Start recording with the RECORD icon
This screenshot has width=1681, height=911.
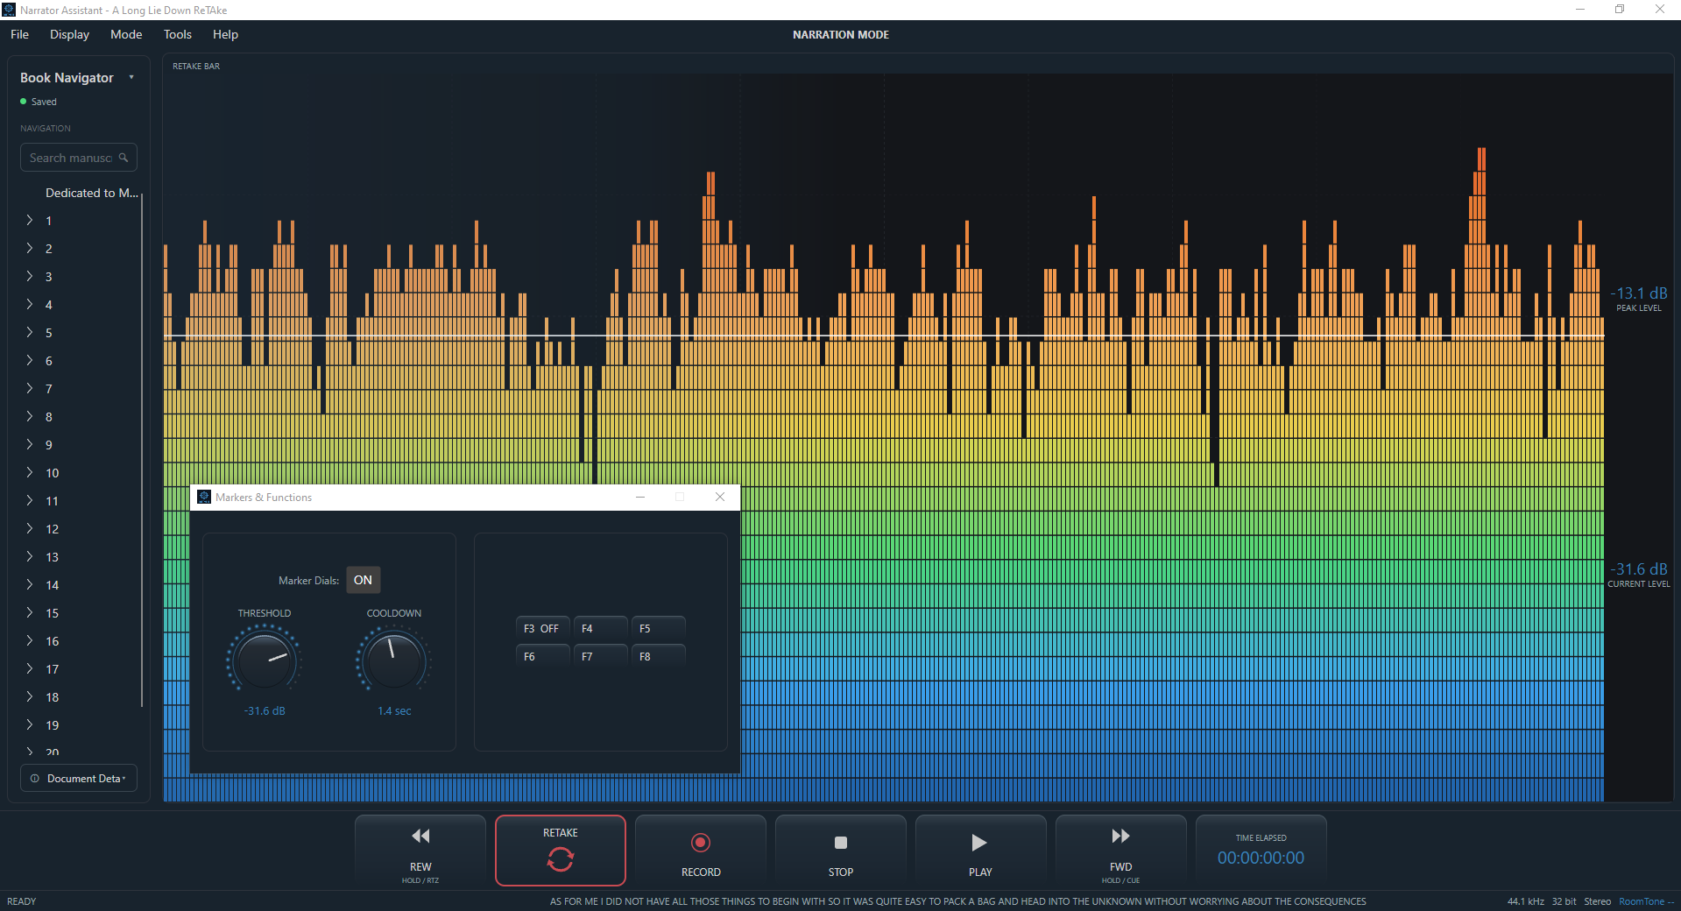[701, 843]
